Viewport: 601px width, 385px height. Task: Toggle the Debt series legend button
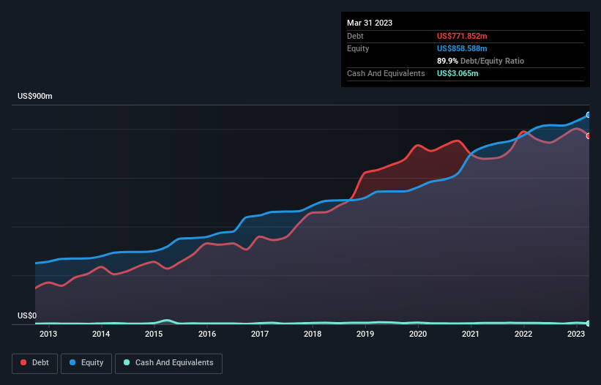pos(35,363)
